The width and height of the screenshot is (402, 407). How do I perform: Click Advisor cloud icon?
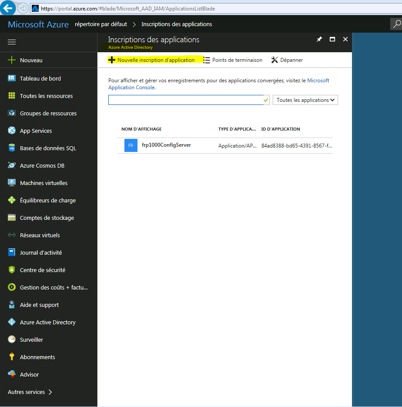(x=12, y=374)
